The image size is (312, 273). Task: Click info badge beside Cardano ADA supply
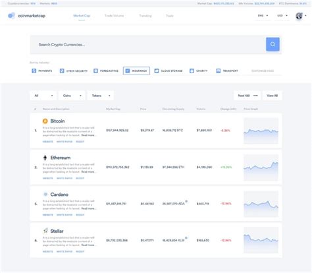(186, 201)
